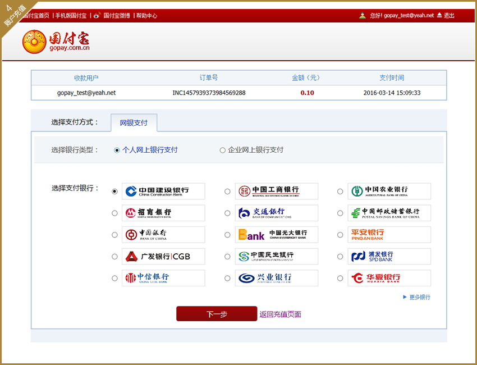The image size is (477, 365).
Task: Click the 金额（元） column header
Action: 306,77
